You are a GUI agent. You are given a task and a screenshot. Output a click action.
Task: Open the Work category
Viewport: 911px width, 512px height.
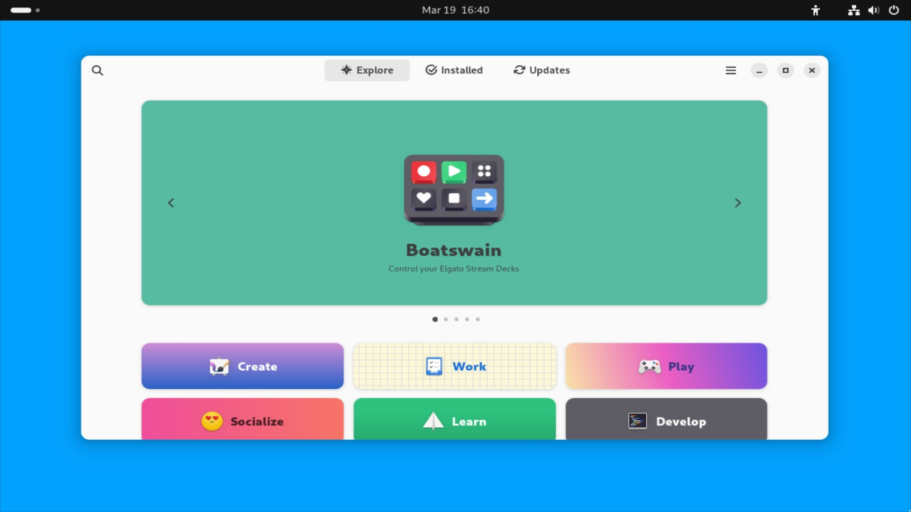[x=454, y=366]
